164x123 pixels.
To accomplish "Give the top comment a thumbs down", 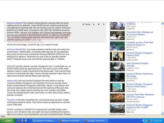I will pos(99,24).
